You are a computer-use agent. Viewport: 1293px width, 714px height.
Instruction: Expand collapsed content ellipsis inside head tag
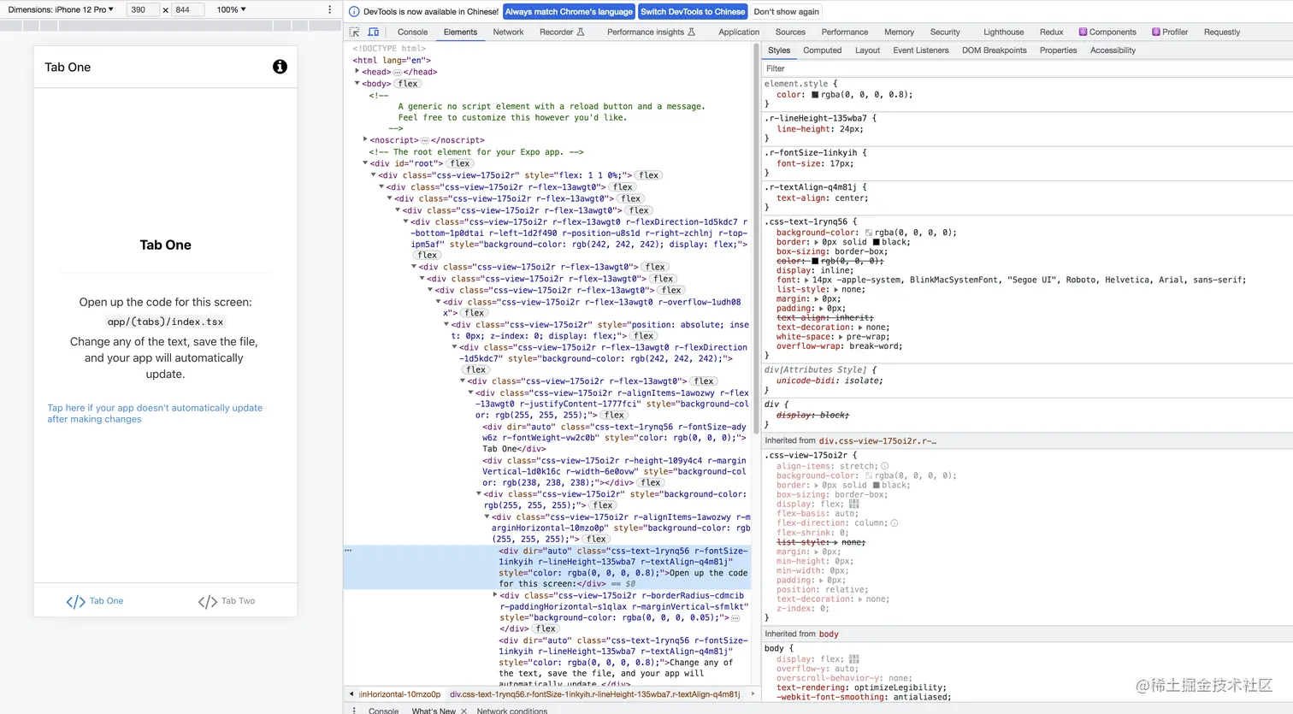(397, 72)
